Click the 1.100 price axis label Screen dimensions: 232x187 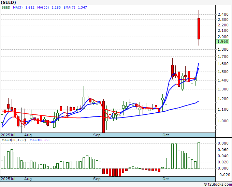tap(223, 110)
